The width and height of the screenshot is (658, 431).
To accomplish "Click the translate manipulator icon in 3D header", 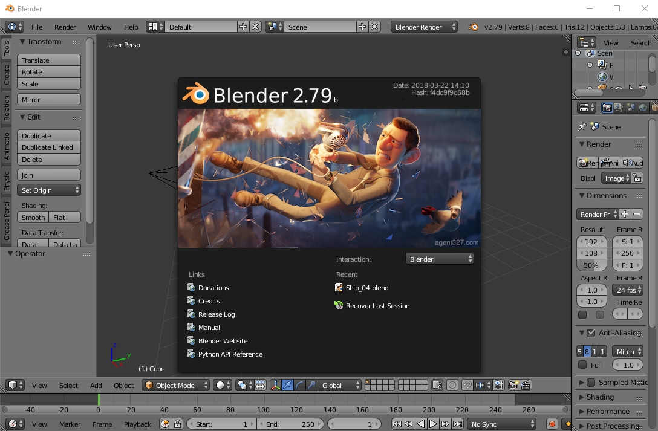I will [x=288, y=385].
